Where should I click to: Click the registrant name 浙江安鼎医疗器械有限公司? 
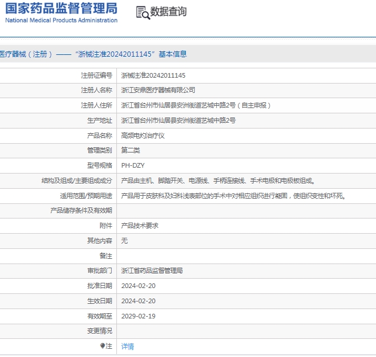pos(158,90)
